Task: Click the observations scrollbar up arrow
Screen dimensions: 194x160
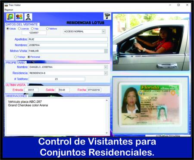Action: (x=106, y=100)
